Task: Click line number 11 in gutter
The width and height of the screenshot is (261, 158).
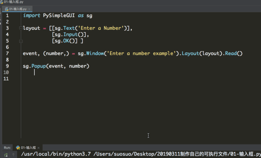Action: pyautogui.click(x=6, y=79)
